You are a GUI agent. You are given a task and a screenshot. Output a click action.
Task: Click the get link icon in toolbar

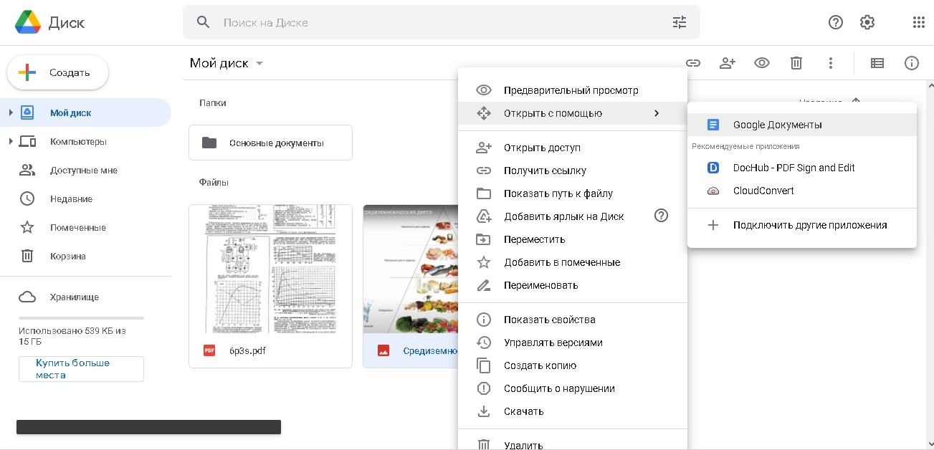pos(692,63)
